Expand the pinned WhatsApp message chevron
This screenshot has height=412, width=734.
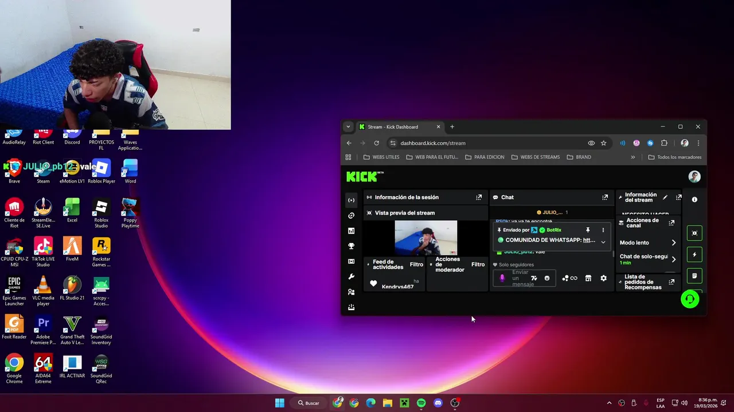click(x=603, y=241)
